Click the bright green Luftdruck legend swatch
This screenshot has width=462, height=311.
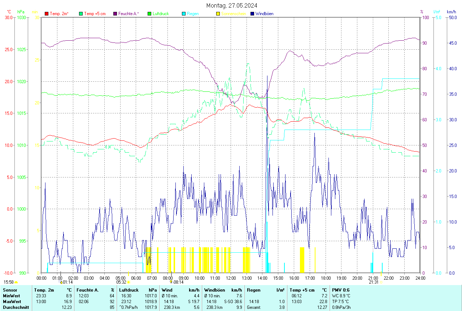click(149, 14)
